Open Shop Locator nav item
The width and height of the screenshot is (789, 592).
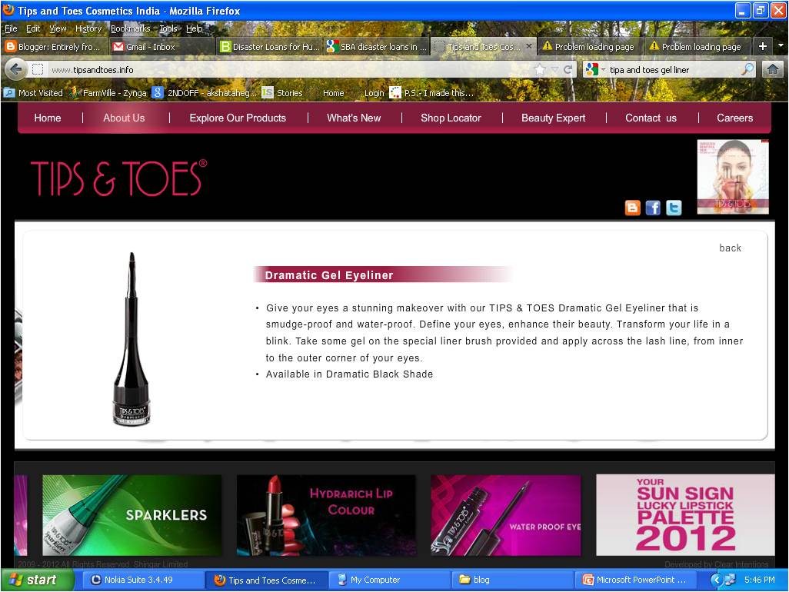451,118
